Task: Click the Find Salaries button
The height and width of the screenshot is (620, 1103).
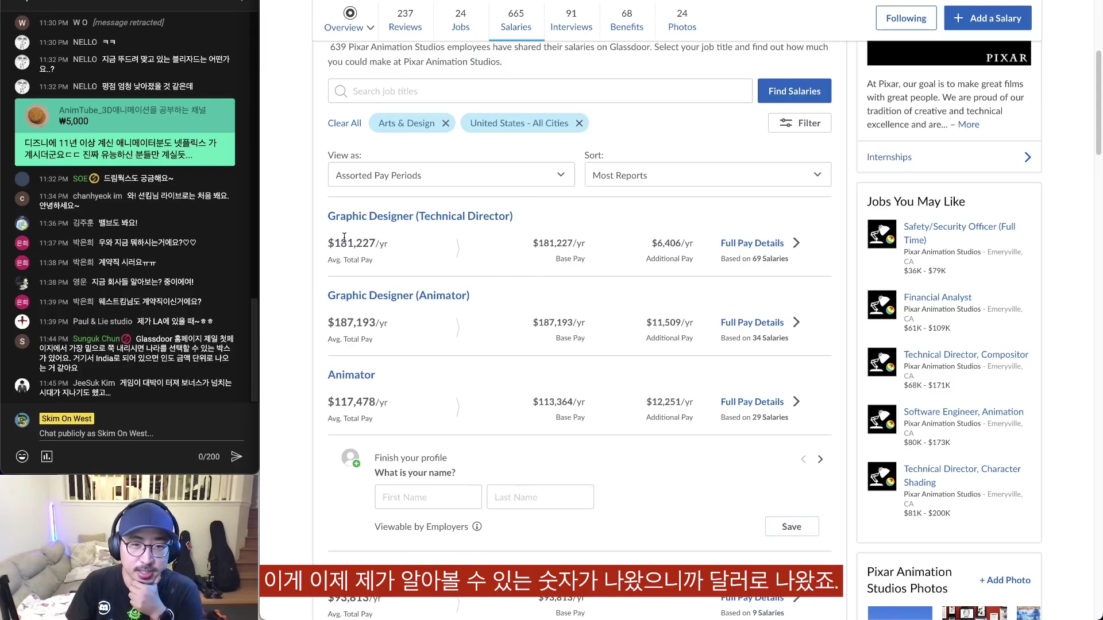Action: [794, 91]
